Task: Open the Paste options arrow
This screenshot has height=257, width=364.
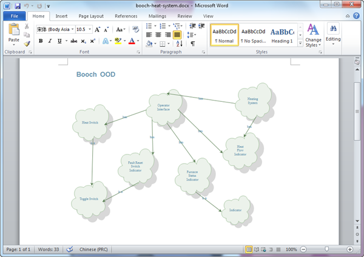Action: [x=14, y=45]
